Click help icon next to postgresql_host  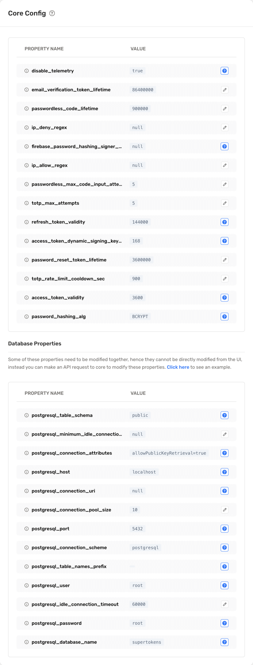[x=224, y=472]
